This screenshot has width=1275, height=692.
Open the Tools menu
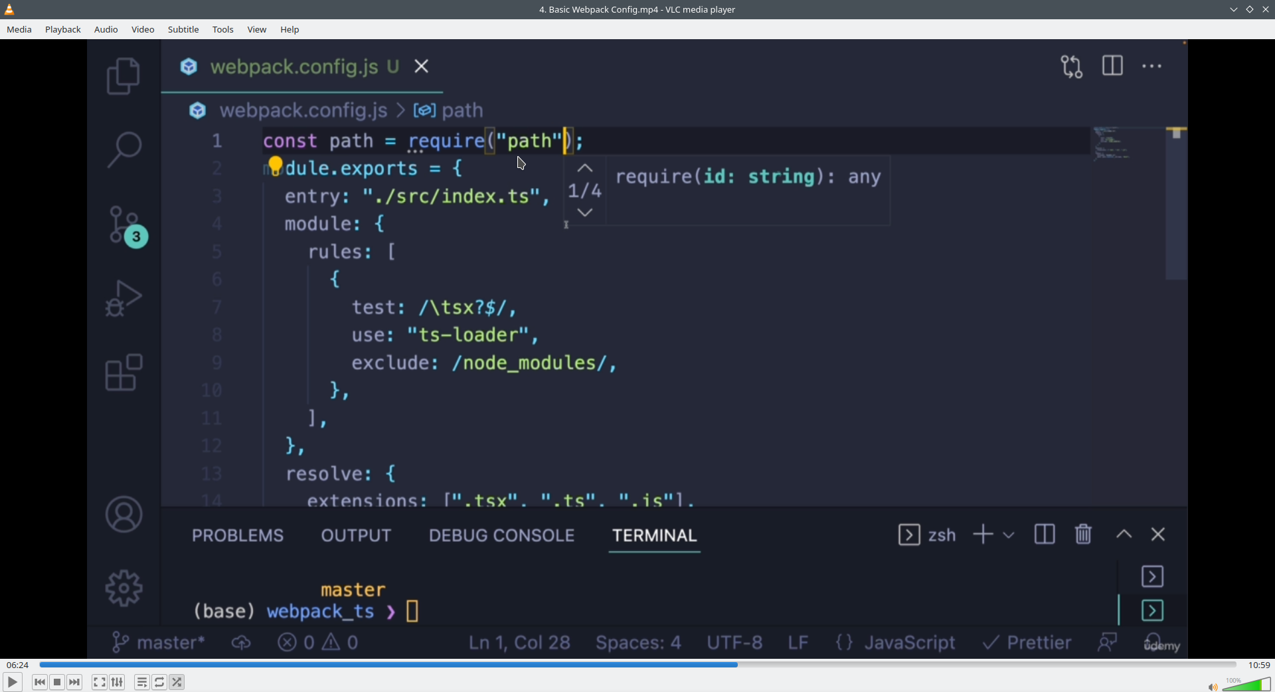[x=223, y=29]
